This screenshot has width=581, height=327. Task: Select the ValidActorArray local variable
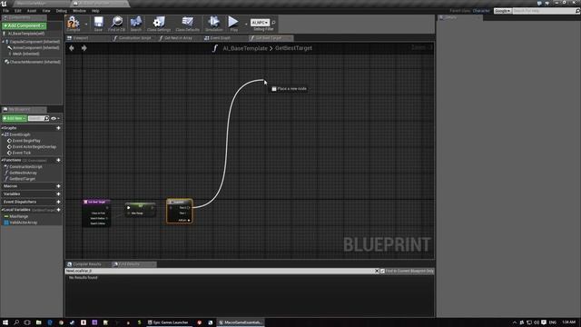point(23,223)
